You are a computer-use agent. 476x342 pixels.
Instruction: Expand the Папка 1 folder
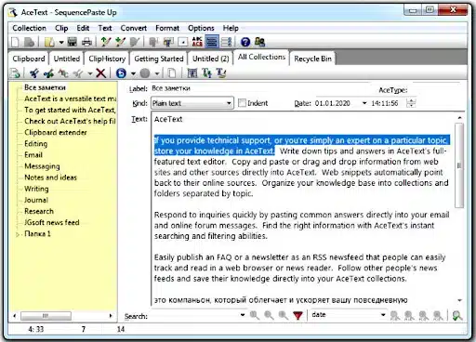(18, 234)
